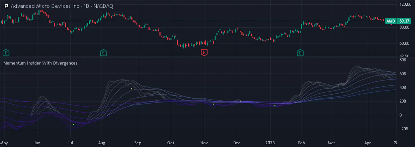Click the AMD price label tag
This screenshot has height=147, width=415.
[x=390, y=21]
